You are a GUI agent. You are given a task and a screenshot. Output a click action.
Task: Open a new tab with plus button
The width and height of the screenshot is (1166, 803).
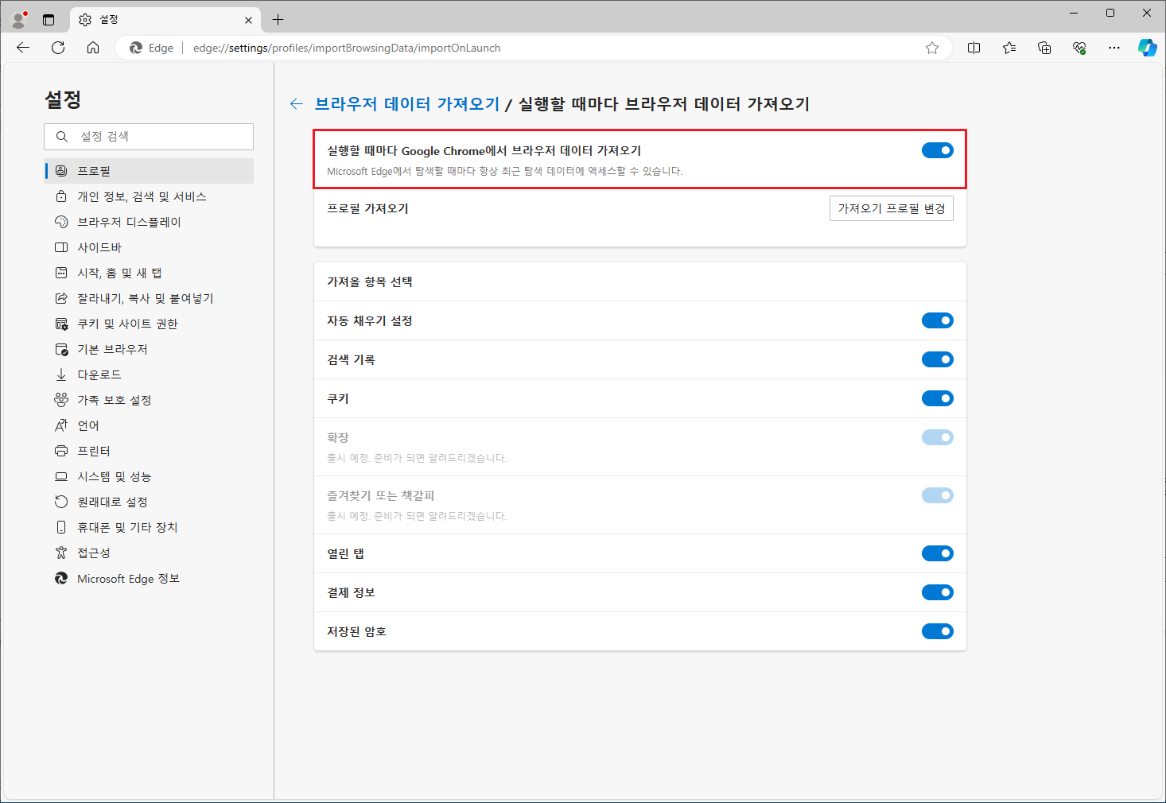pos(278,20)
